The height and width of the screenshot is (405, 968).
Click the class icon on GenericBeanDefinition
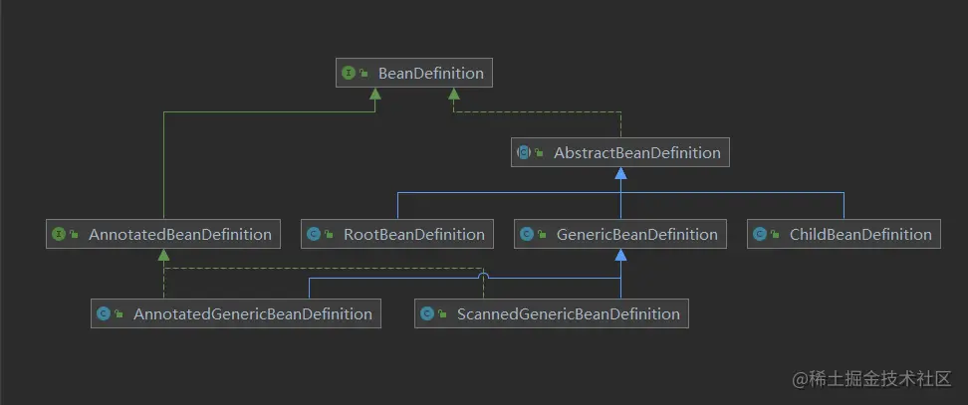click(x=527, y=234)
